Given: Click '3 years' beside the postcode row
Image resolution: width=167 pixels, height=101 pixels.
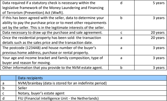Looking at the screenshot, I should 159,48.
